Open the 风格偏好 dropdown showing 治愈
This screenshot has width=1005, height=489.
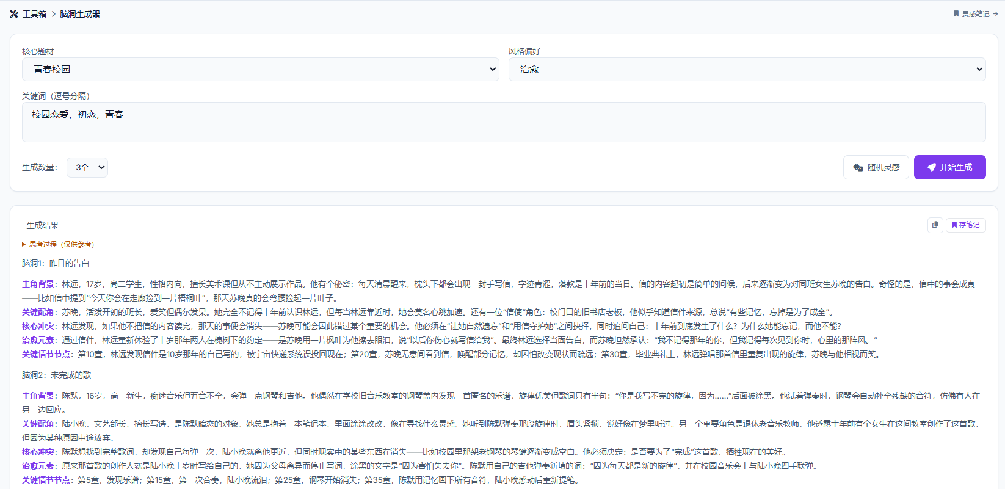(x=747, y=69)
